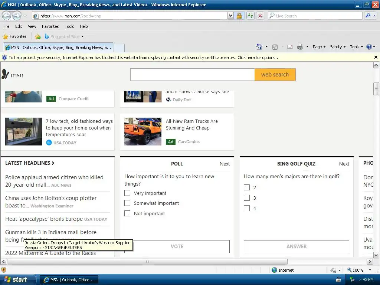The image size is (380, 285).
Task: Open the Safety dropdown menu
Action: tap(338, 47)
